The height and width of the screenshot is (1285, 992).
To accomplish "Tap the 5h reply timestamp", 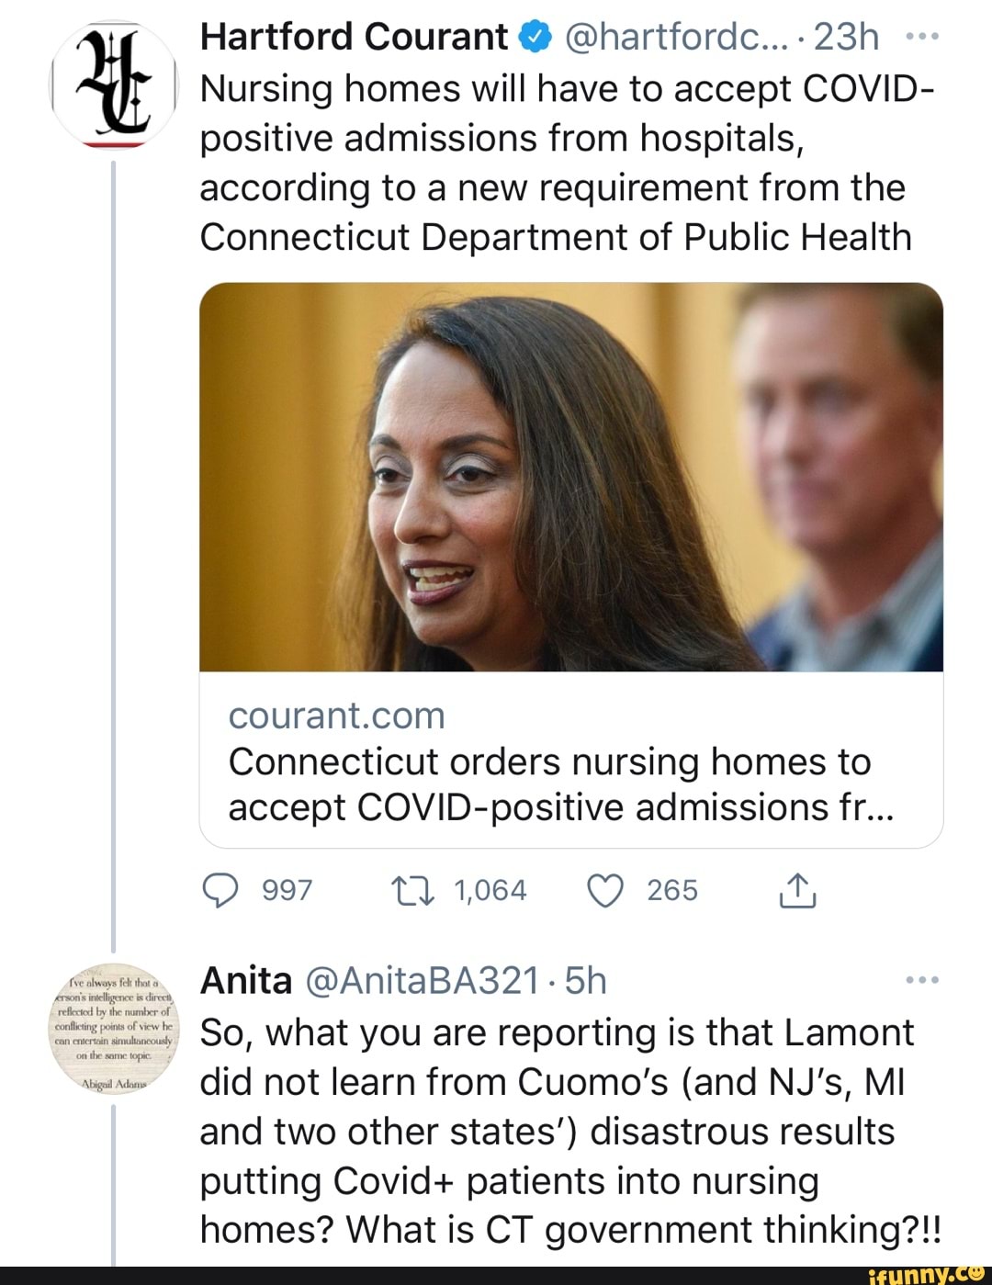I will 586,981.
